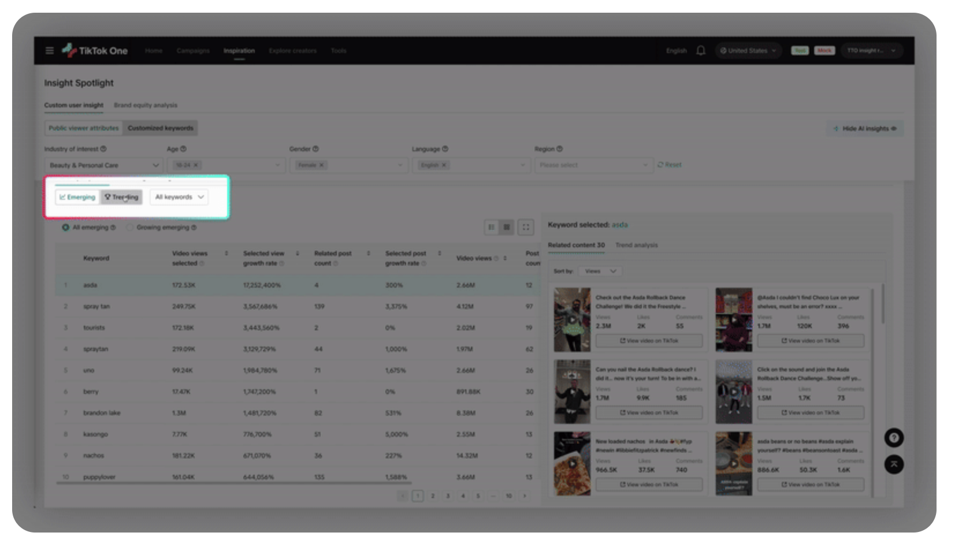
Task: Click info icon next to All emerging
Action: [113, 228]
